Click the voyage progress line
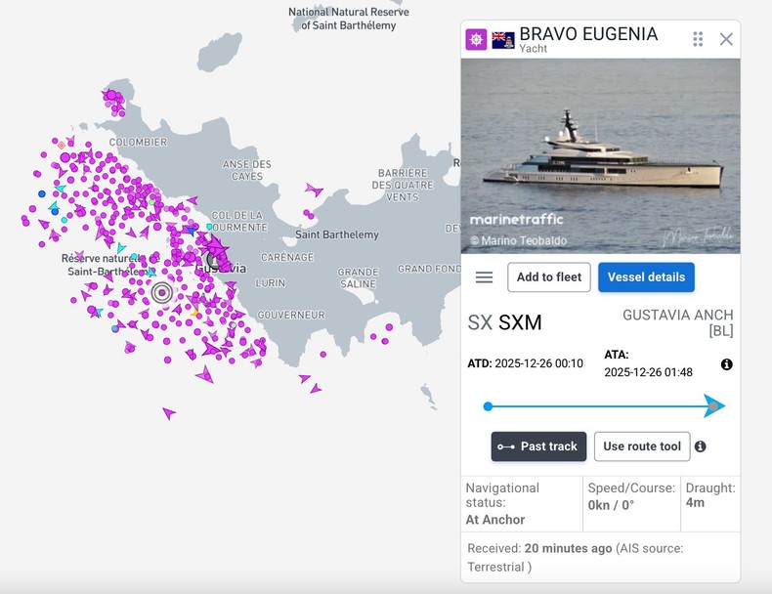Image resolution: width=772 pixels, height=594 pixels. pyautogui.click(x=596, y=405)
